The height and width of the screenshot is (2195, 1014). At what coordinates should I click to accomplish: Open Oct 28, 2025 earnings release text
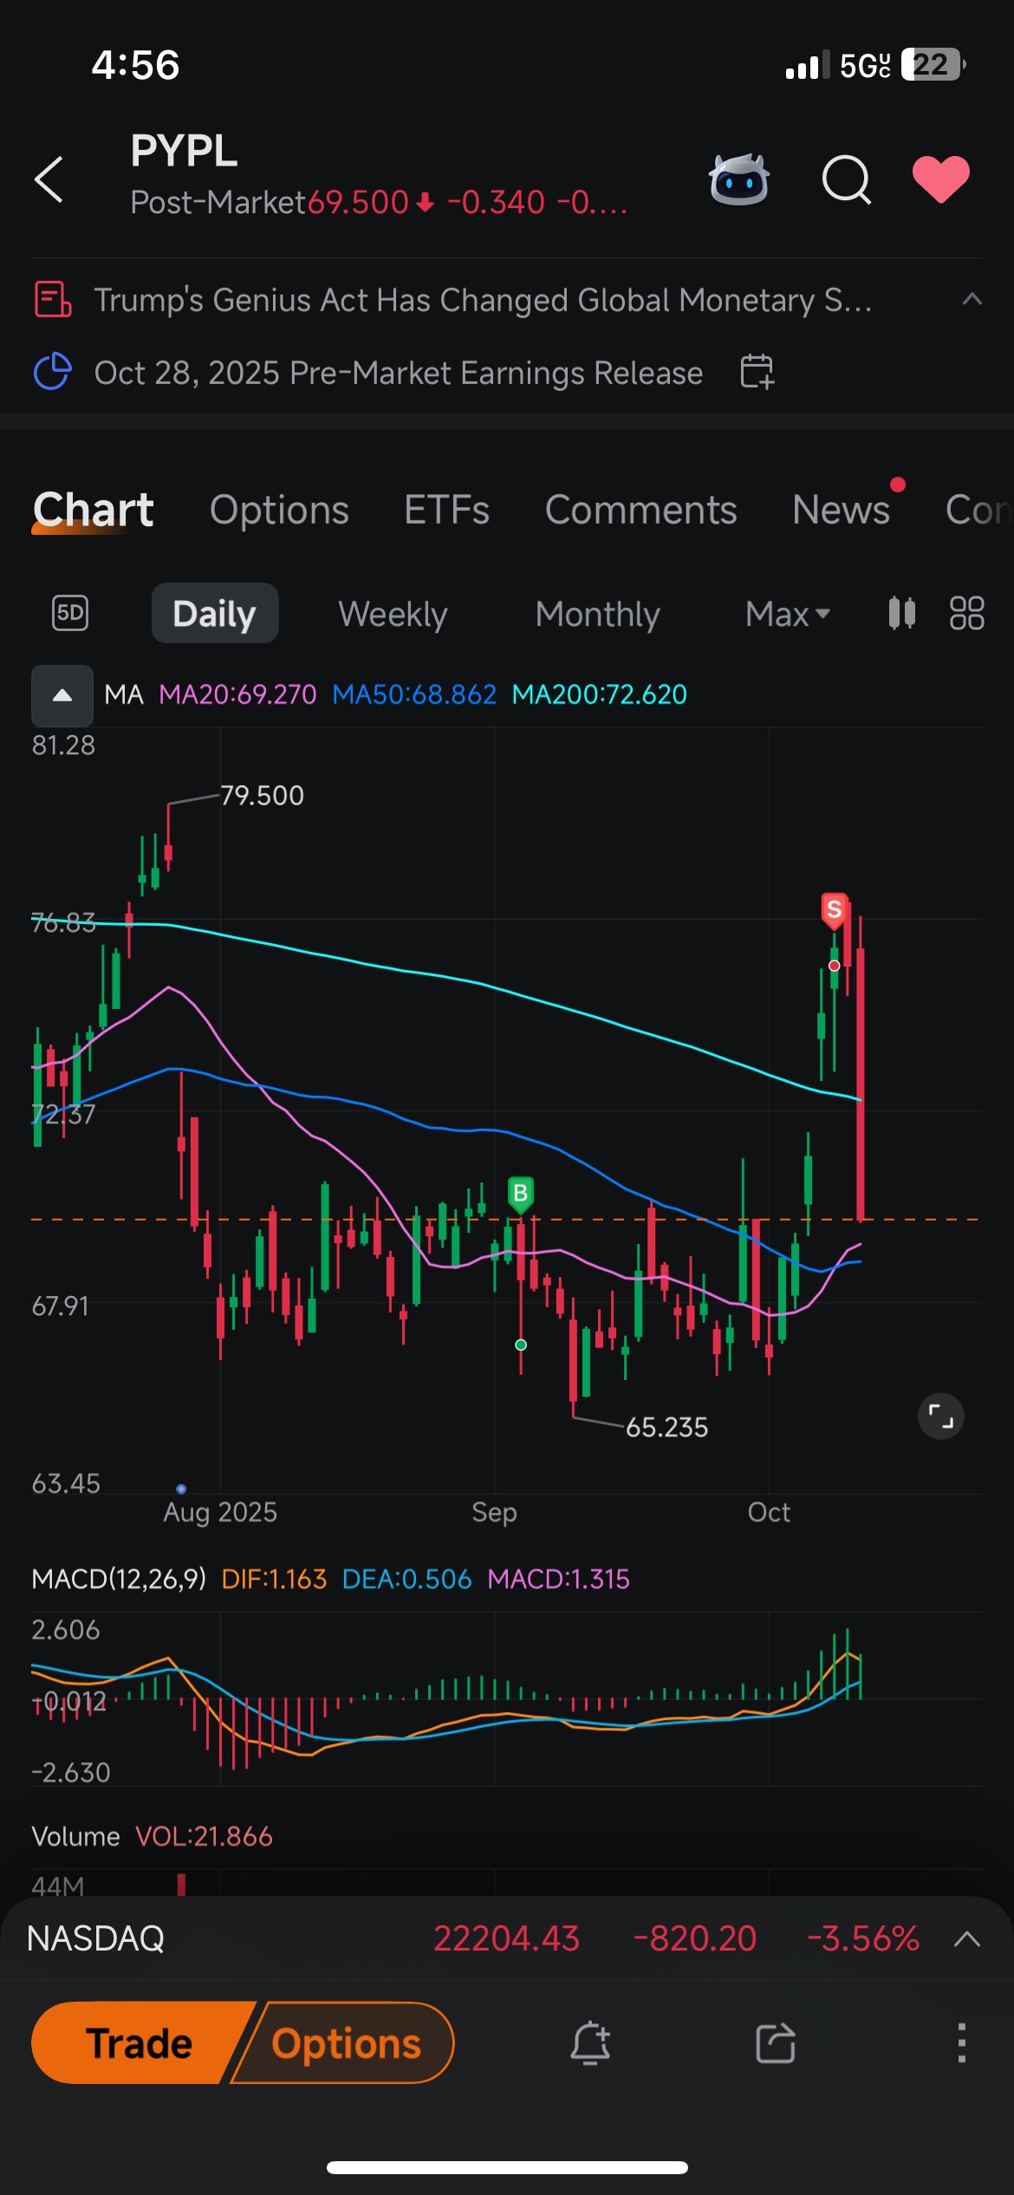coord(399,373)
